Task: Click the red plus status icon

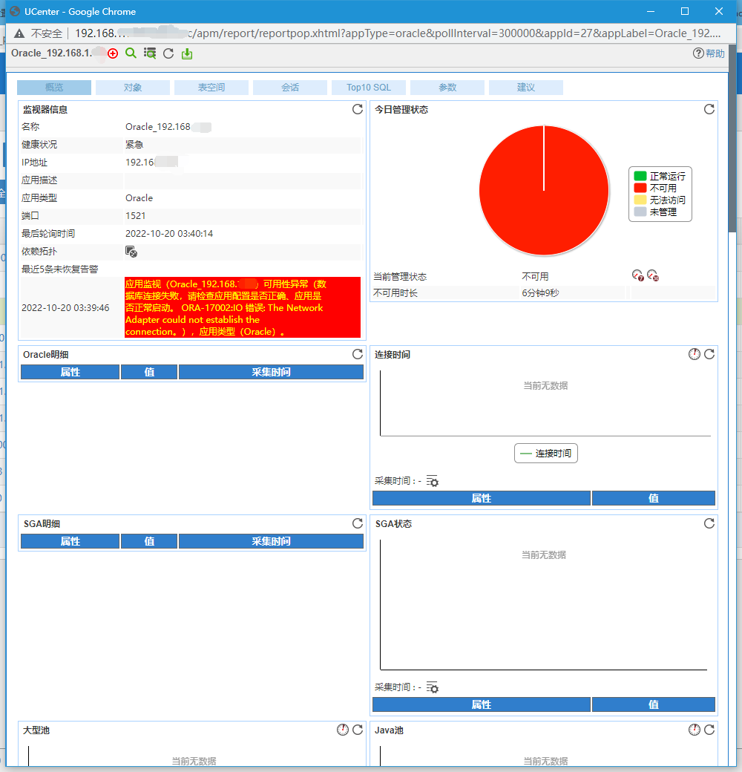Action: point(113,53)
